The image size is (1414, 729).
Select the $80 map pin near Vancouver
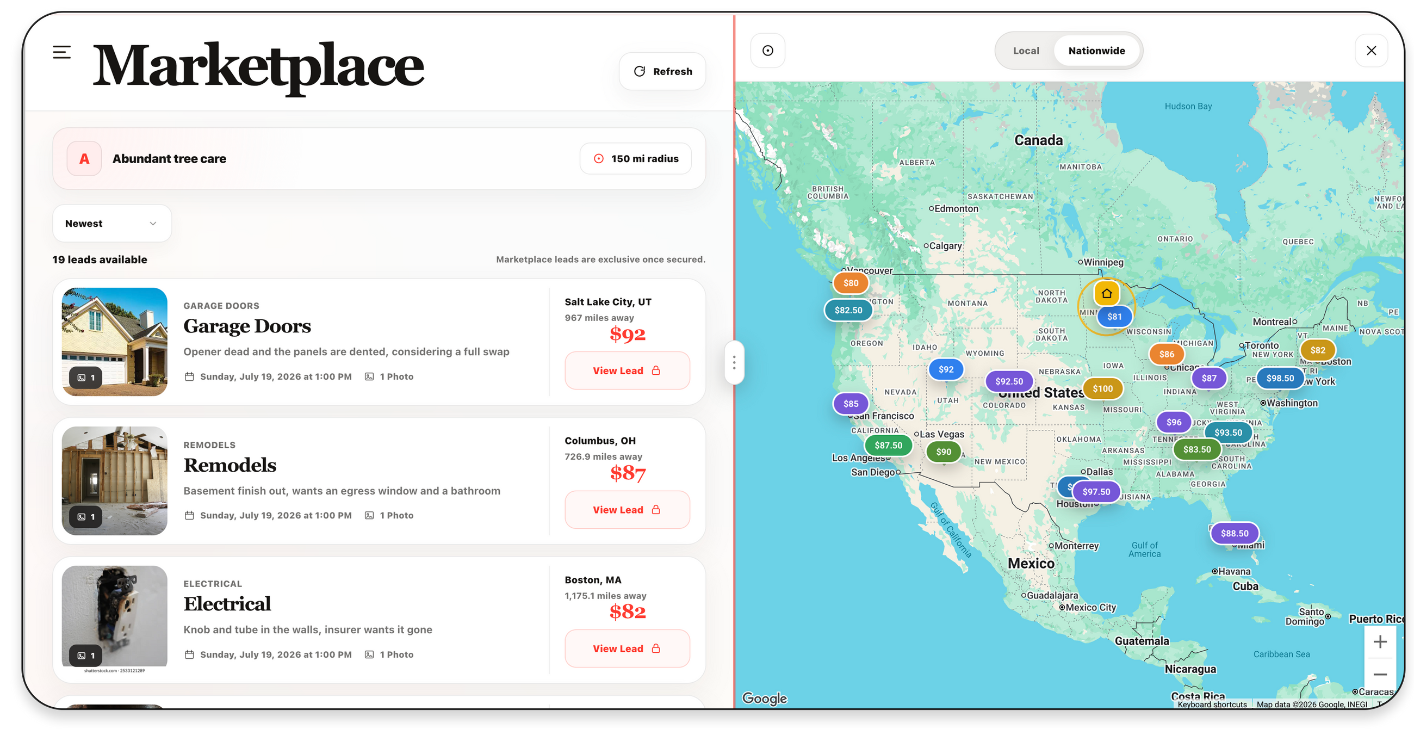(x=850, y=283)
